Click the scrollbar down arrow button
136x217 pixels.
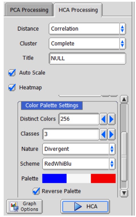click(x=124, y=193)
